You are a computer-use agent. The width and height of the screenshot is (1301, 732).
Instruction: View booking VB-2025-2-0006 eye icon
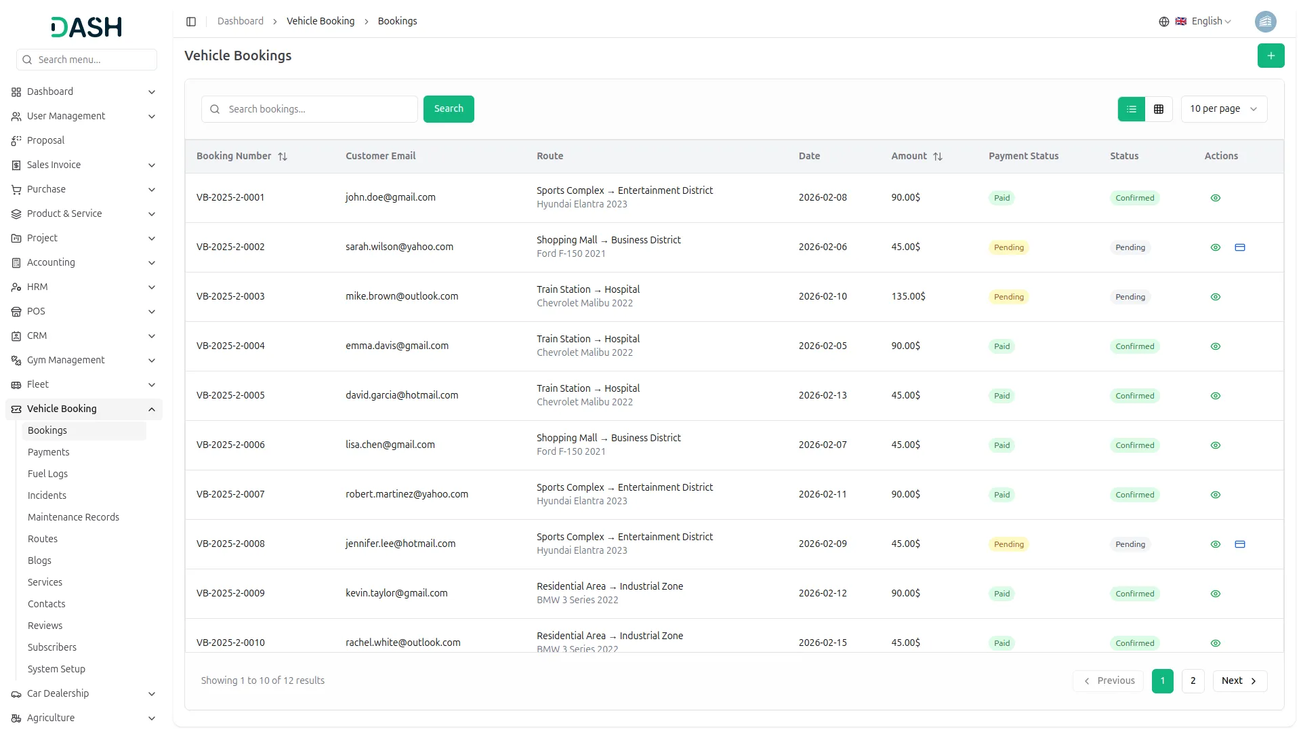(1215, 445)
